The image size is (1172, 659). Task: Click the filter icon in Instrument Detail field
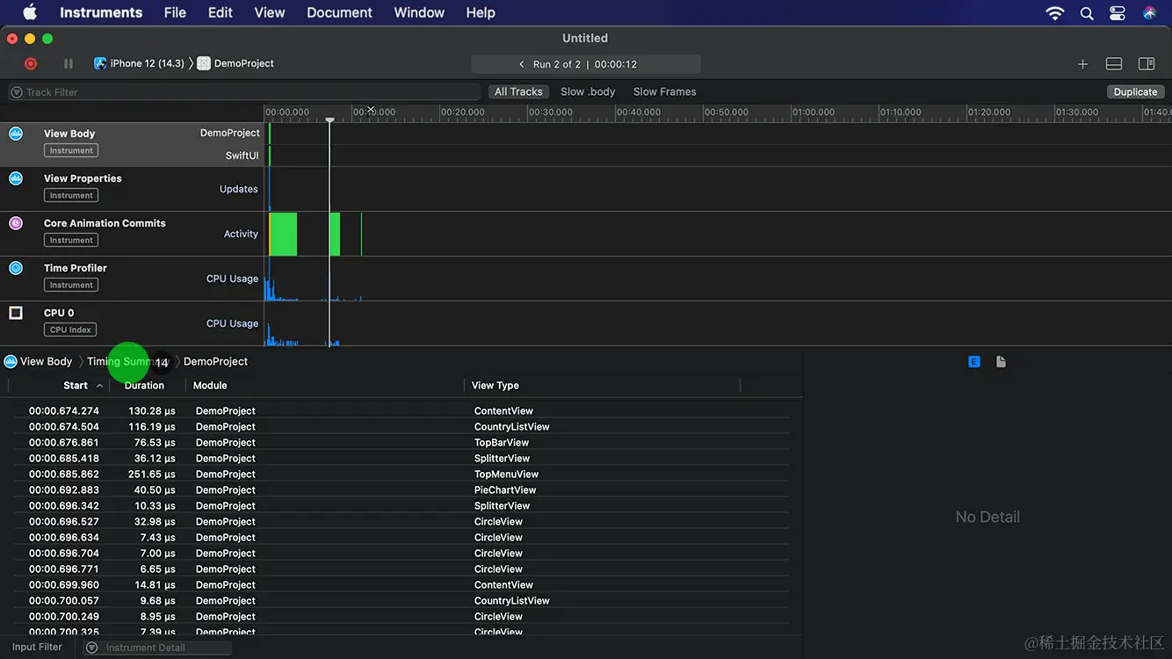(x=92, y=648)
